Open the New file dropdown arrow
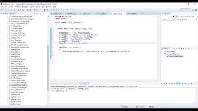 pos(4,10)
